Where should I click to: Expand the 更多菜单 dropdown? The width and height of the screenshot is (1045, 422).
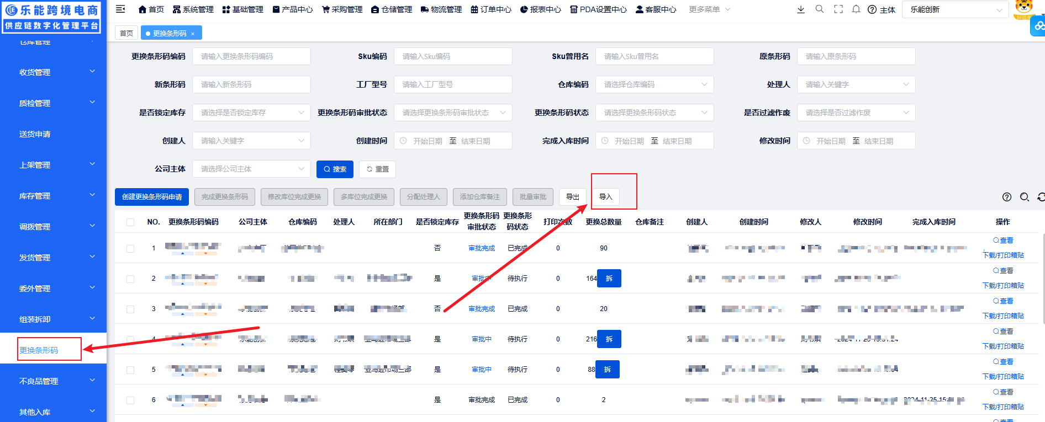point(709,9)
